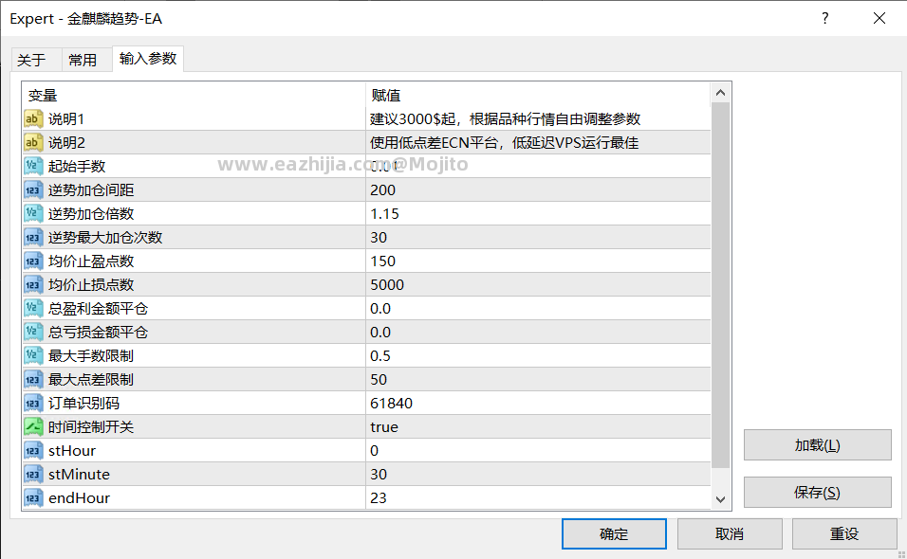Select the 订单识别码 variable name
907x559 pixels.
[x=83, y=403]
